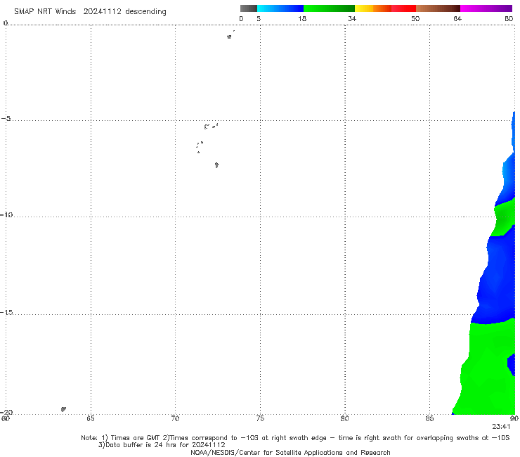Click the magenta-purple segment of the color bar
The image size is (520, 457).
(x=486, y=8)
